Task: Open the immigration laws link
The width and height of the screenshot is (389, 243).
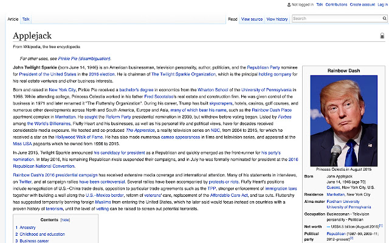Action: [281, 188]
